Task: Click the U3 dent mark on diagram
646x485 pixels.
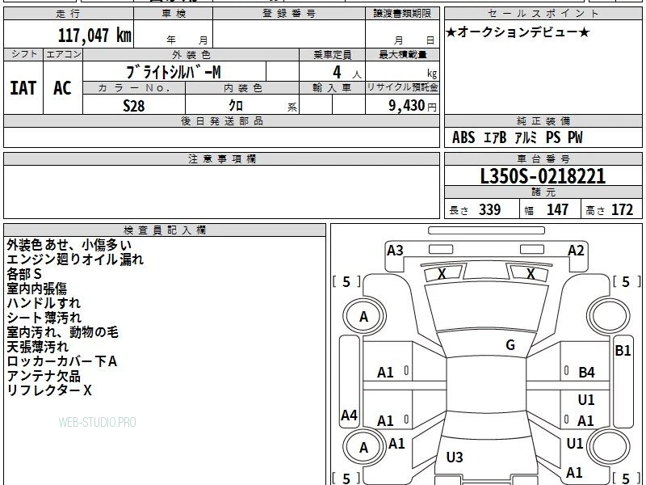Action: pos(455,457)
